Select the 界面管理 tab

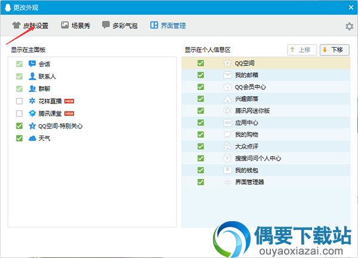[x=168, y=26]
